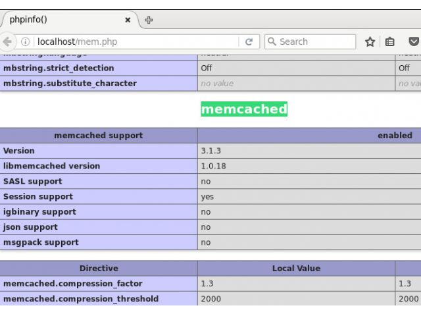
Task: Click the 'SASL support' label
Action: (32, 182)
